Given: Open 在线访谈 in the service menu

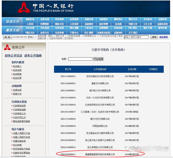Looking at the screenshot, I should 60,28.
